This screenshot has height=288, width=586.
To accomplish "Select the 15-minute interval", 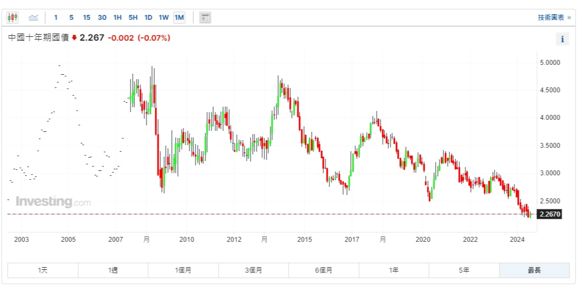I will pyautogui.click(x=86, y=18).
